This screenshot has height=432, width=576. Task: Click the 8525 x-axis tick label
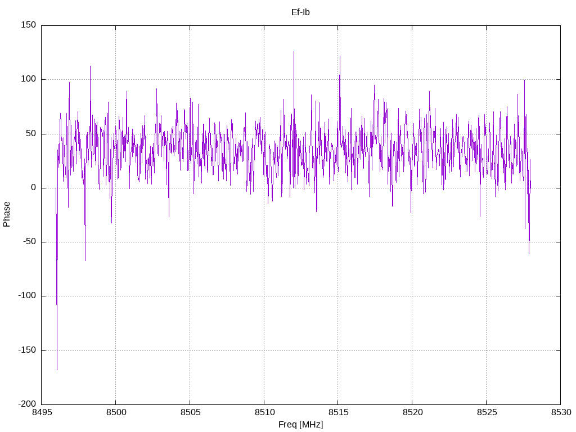point(487,412)
